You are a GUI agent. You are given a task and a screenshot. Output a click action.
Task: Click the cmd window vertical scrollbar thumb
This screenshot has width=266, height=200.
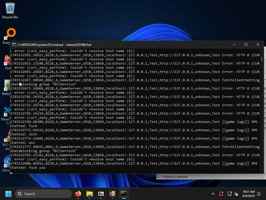pos(262,59)
